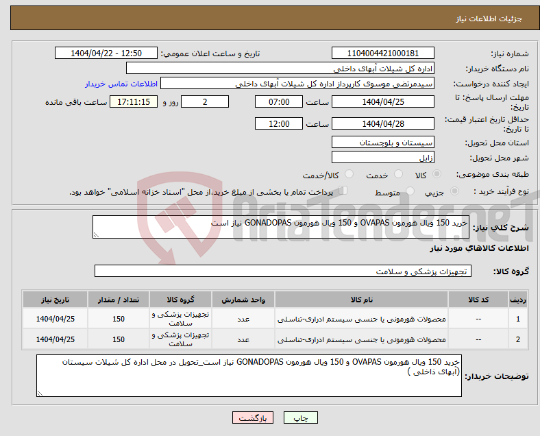
Task: Click the response deadline date 1404/04/25 field
Action: click(x=383, y=102)
